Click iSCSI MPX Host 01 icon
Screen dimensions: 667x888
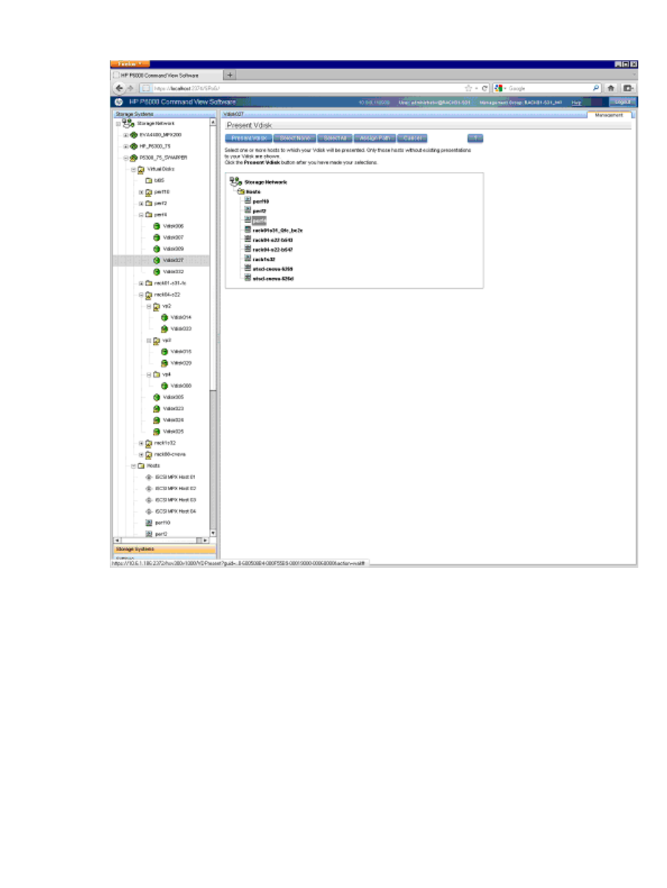148,477
